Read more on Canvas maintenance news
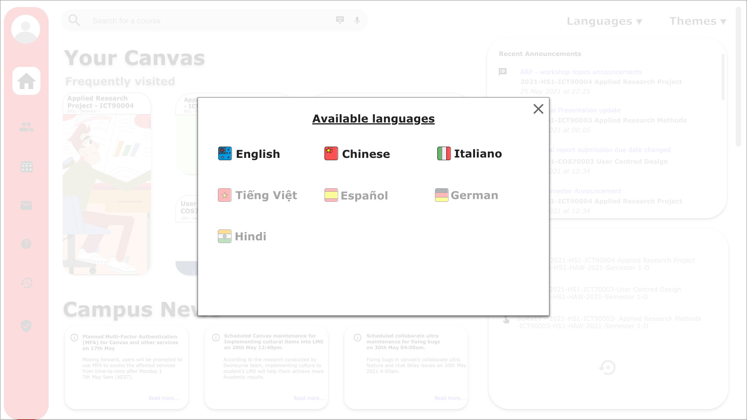Screen dimensions: 747x420 [x=309, y=398]
